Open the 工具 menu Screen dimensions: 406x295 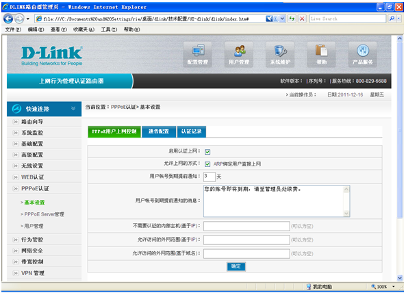point(109,29)
